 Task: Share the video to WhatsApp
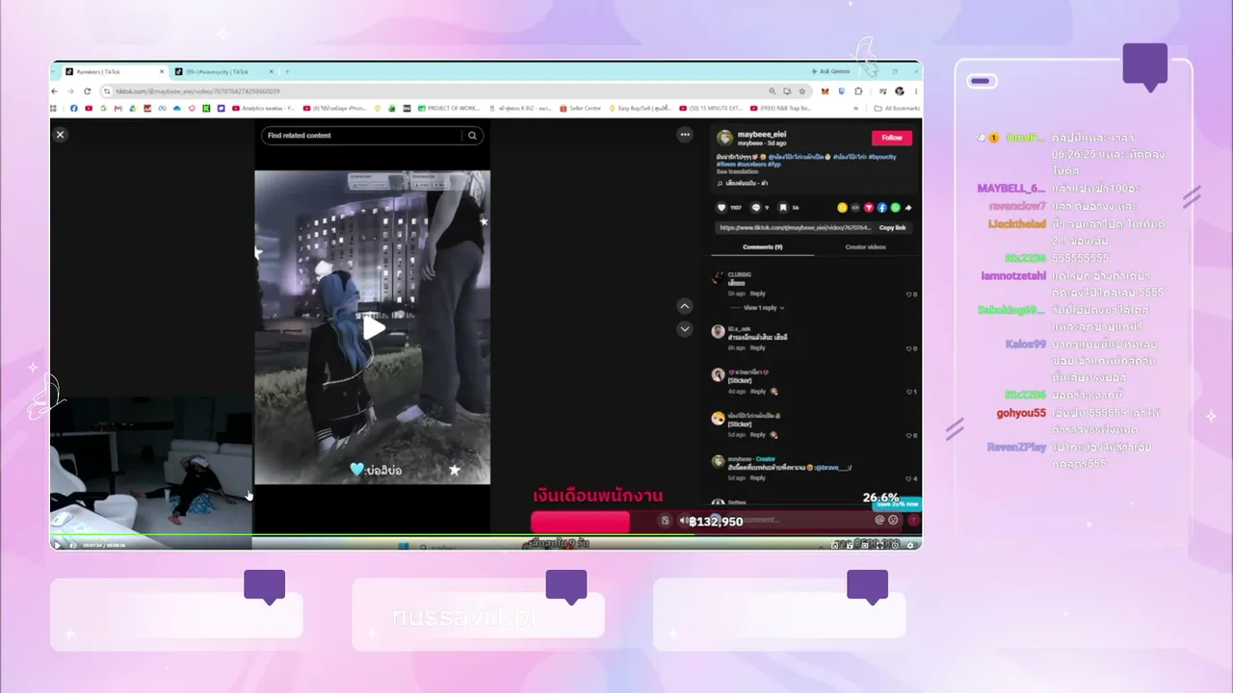click(x=895, y=208)
